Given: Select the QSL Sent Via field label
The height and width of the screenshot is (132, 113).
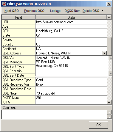Looking at the screenshot, I should (x=18, y=71).
